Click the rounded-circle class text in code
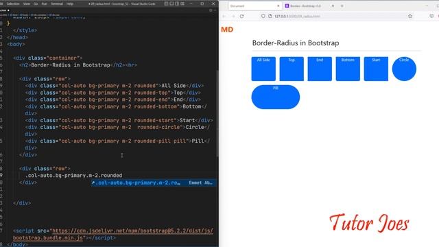439x247 pixels. 159,127
